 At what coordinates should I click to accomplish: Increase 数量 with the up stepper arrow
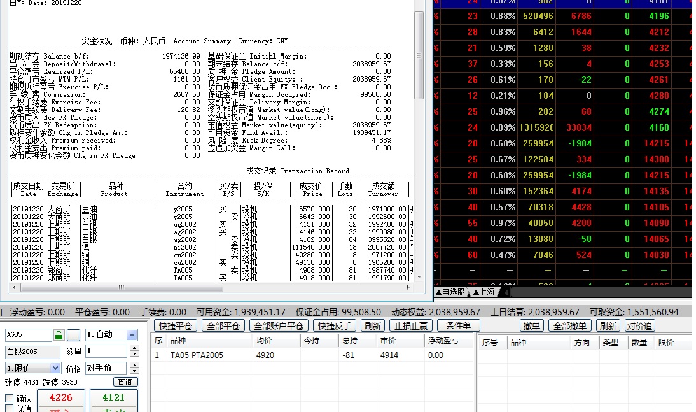[x=134, y=348]
